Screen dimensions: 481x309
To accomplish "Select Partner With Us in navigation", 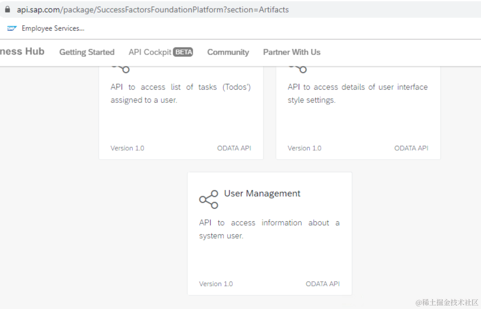I will (292, 52).
